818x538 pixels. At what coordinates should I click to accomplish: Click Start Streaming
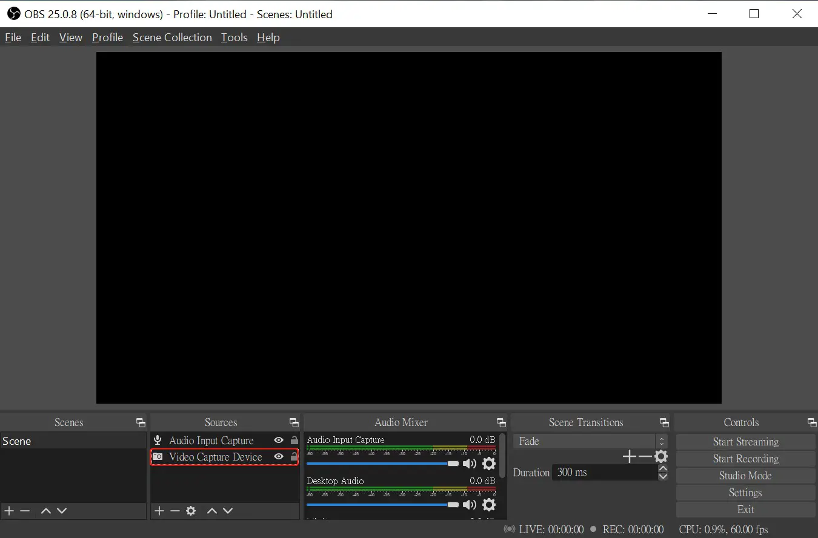point(745,442)
